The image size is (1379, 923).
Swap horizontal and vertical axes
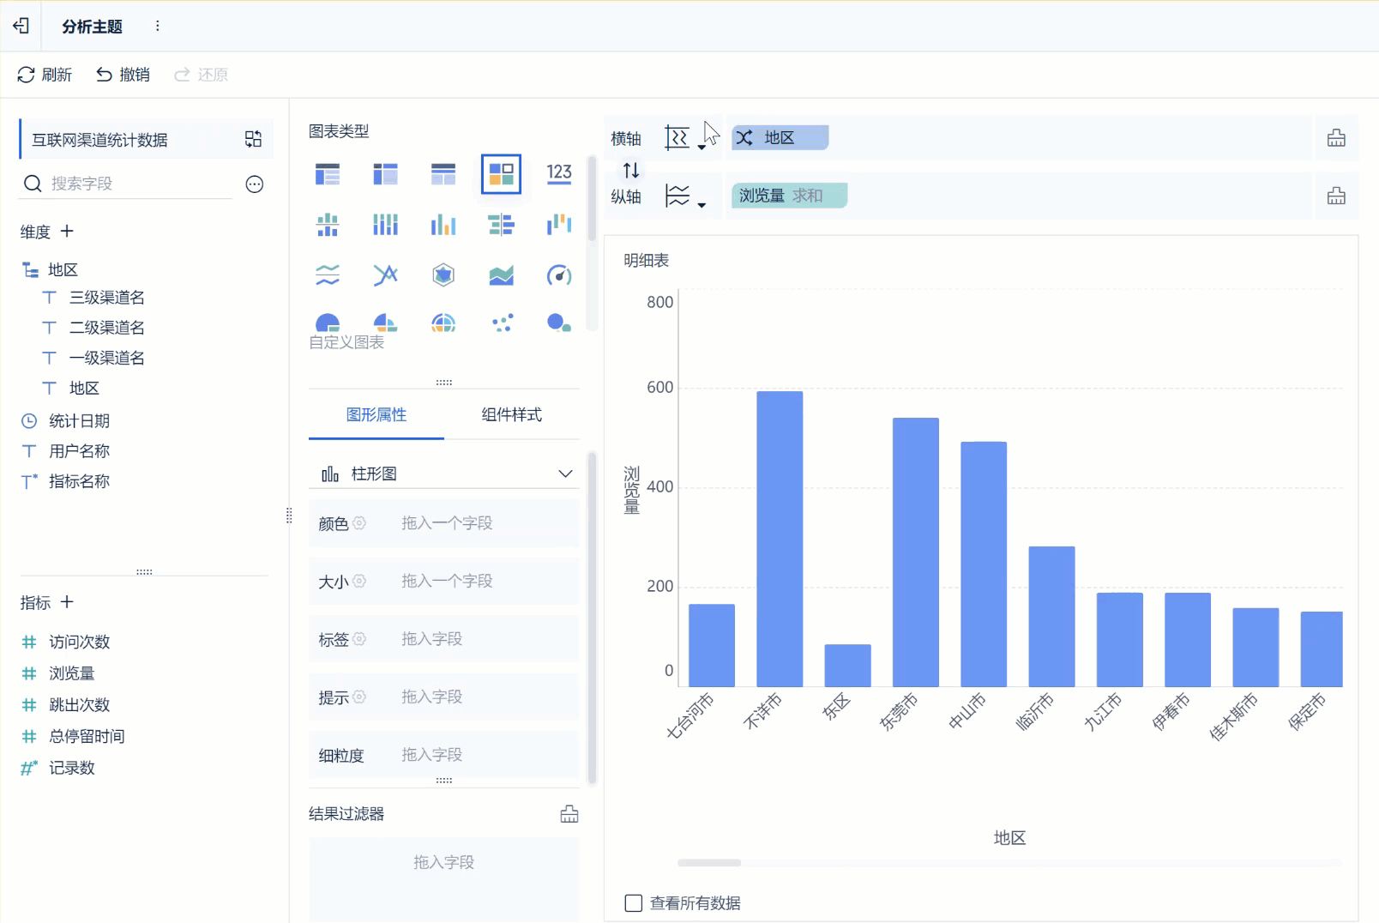[631, 170]
